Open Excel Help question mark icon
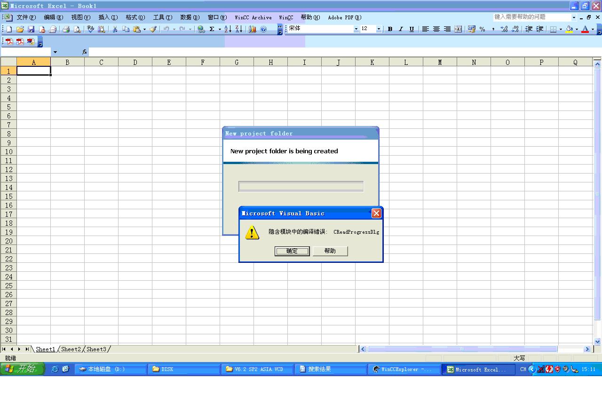Screen dimensions: 602x418 263,29
